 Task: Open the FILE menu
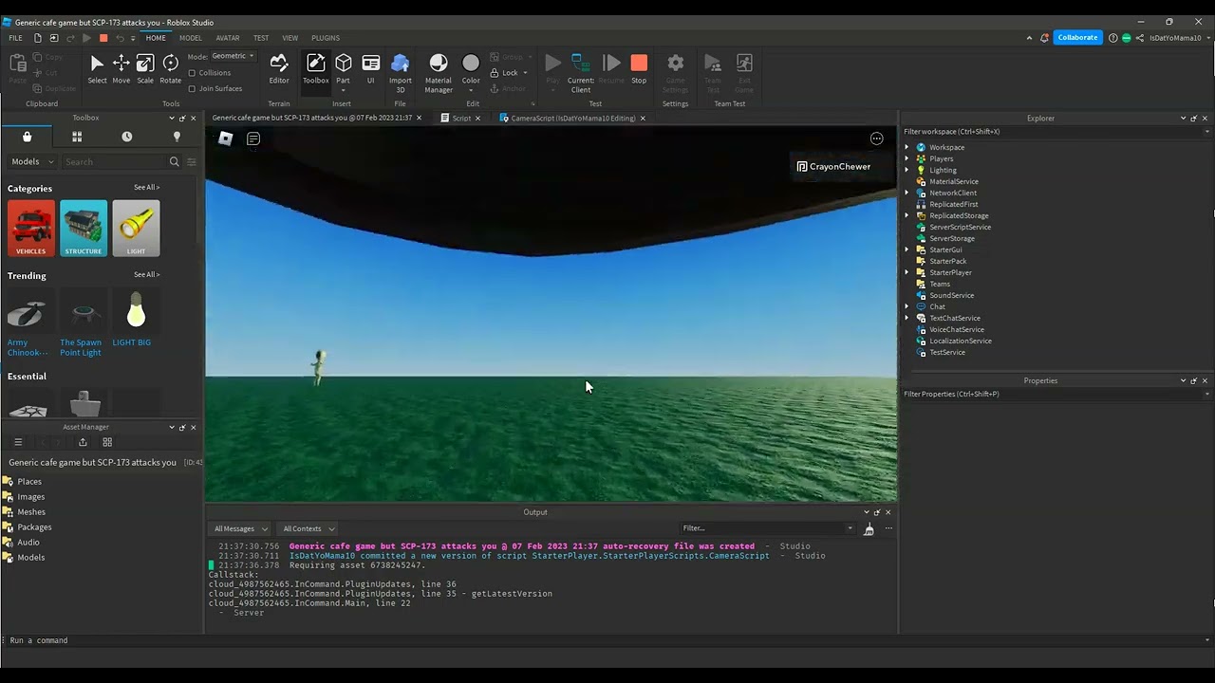click(x=15, y=38)
